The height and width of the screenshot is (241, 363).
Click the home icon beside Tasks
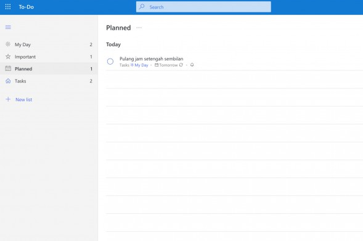click(x=8, y=81)
